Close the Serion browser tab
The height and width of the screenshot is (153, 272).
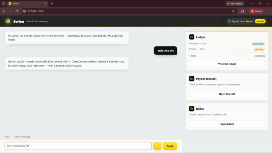[x=45, y=3]
